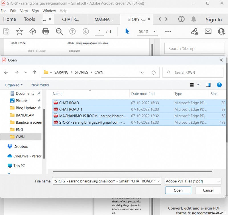Toggle the pin on the Documents folder
Screen dimensions: 228x215
click(x=39, y=93)
